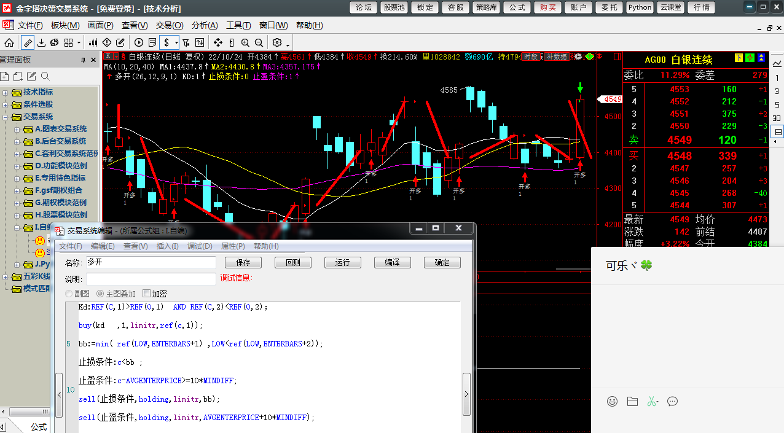Screen dimensions: 784x433
Task: Click the filter list toolbar icon
Action: coord(187,42)
